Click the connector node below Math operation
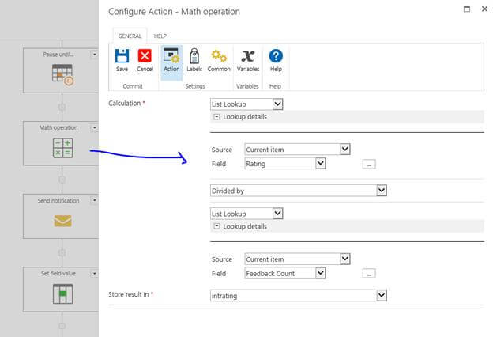Screen dimensions: 493x337 (62, 180)
